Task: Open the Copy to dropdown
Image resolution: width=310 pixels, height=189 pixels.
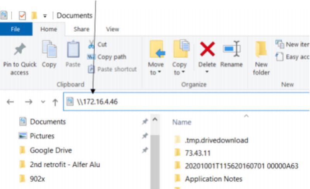Action: 179,73
